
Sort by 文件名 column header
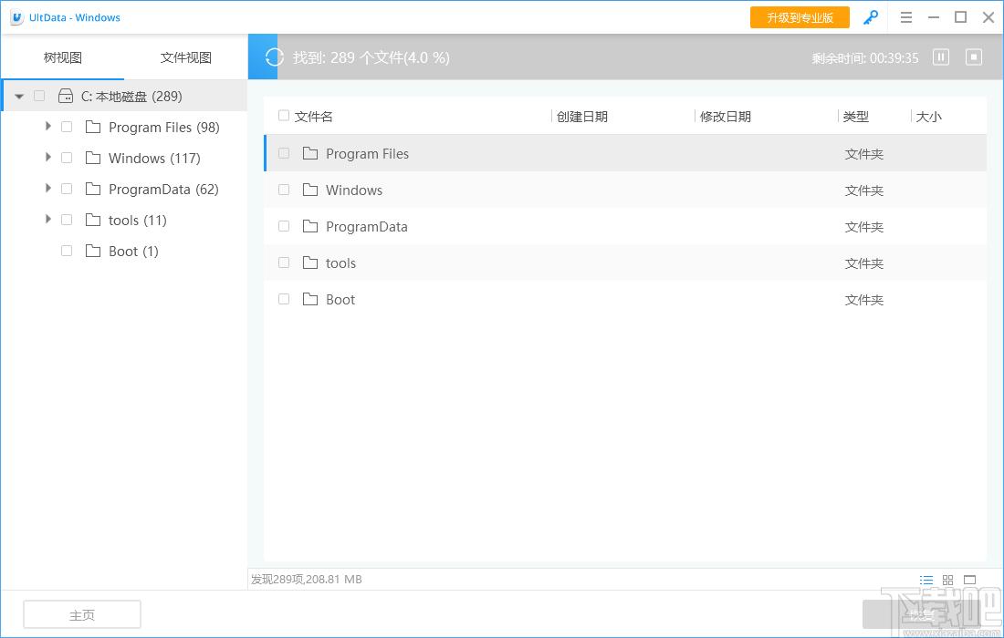click(x=314, y=117)
